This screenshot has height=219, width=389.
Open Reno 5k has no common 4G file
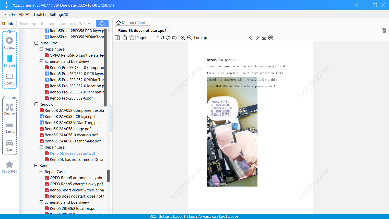point(75,160)
